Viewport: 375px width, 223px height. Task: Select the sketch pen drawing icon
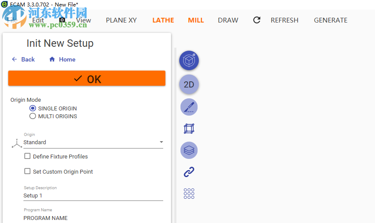(189, 107)
